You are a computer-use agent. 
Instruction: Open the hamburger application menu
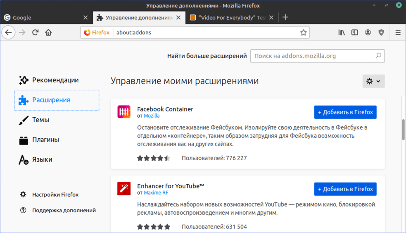[398, 32]
